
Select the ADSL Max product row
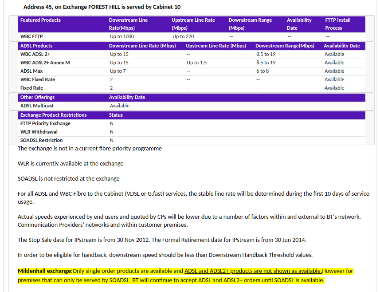(31, 71)
